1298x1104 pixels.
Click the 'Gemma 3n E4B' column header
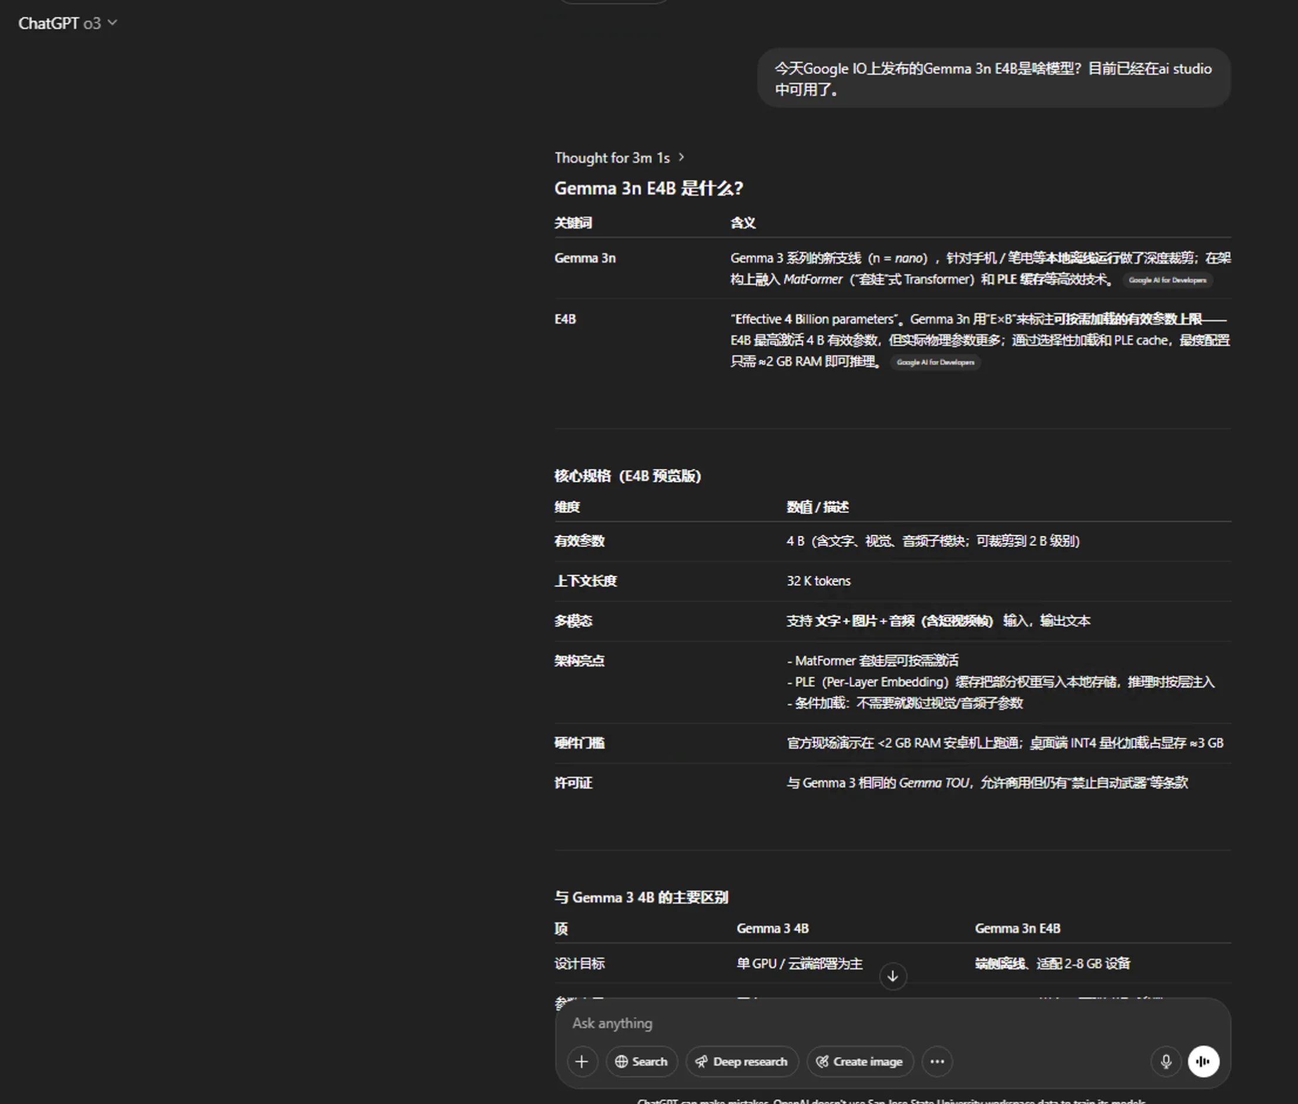1017,929
